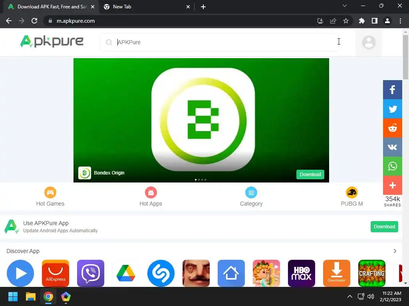Open the orange Downloader app icon
409x306 pixels.
click(336, 273)
